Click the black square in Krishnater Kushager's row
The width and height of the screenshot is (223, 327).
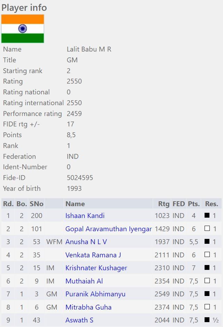(x=207, y=268)
